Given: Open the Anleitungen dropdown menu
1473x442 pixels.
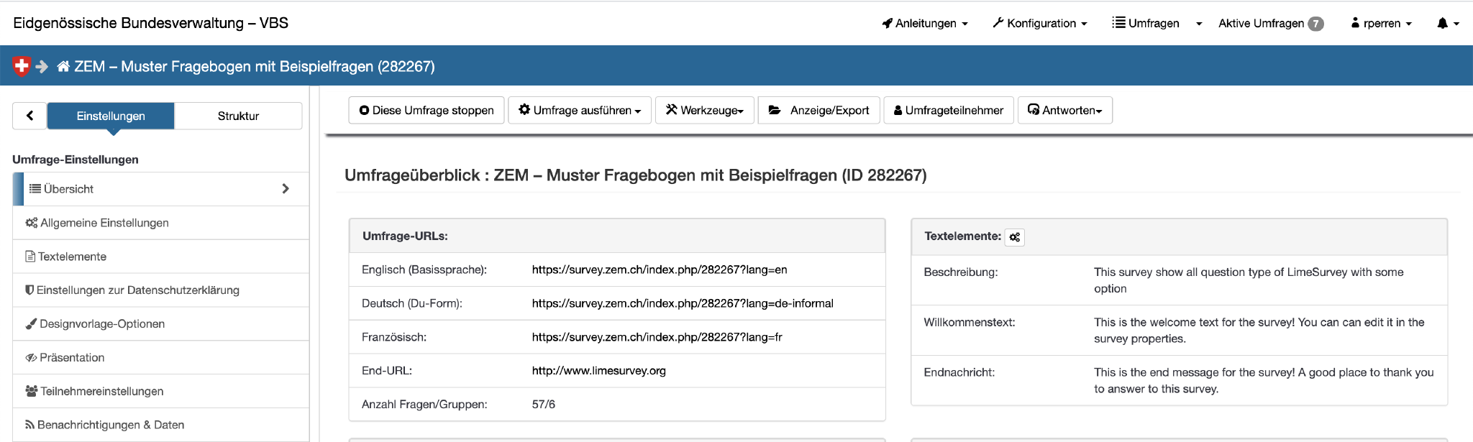Looking at the screenshot, I should click(925, 23).
